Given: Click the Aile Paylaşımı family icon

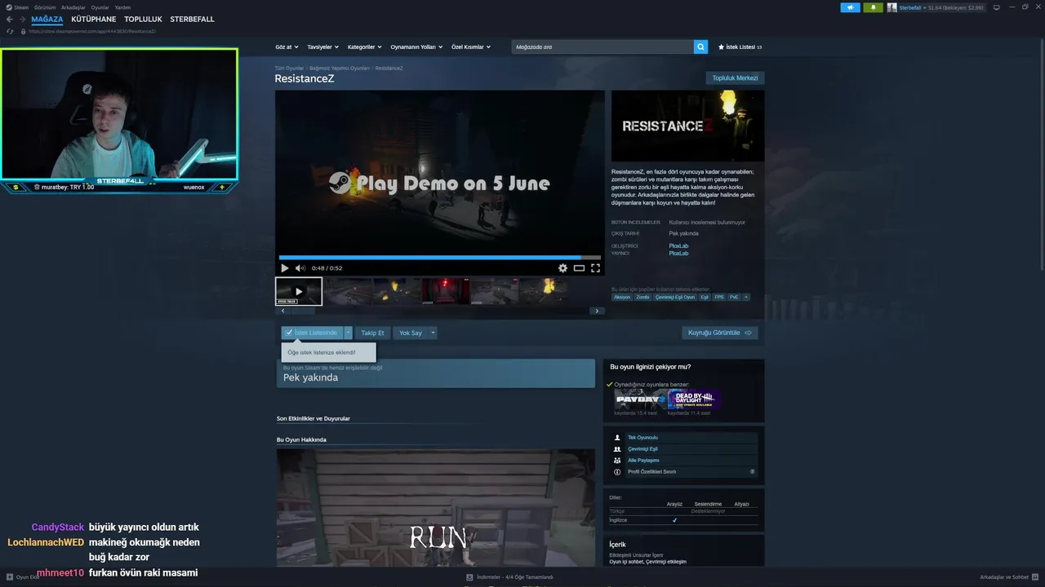Looking at the screenshot, I should click(x=617, y=461).
